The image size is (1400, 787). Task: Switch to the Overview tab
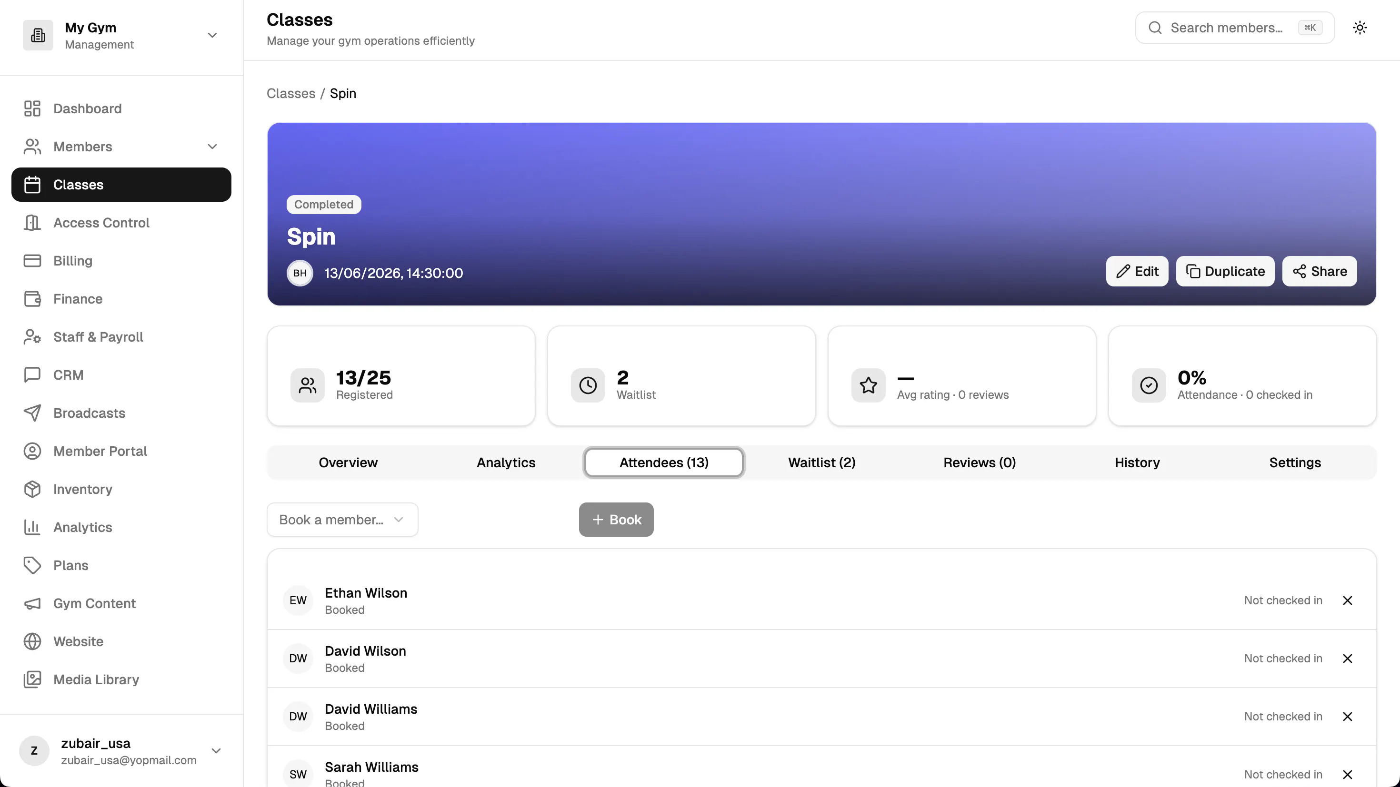(348, 463)
